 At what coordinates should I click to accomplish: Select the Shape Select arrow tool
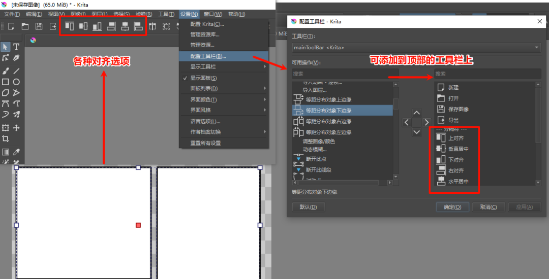coord(6,47)
